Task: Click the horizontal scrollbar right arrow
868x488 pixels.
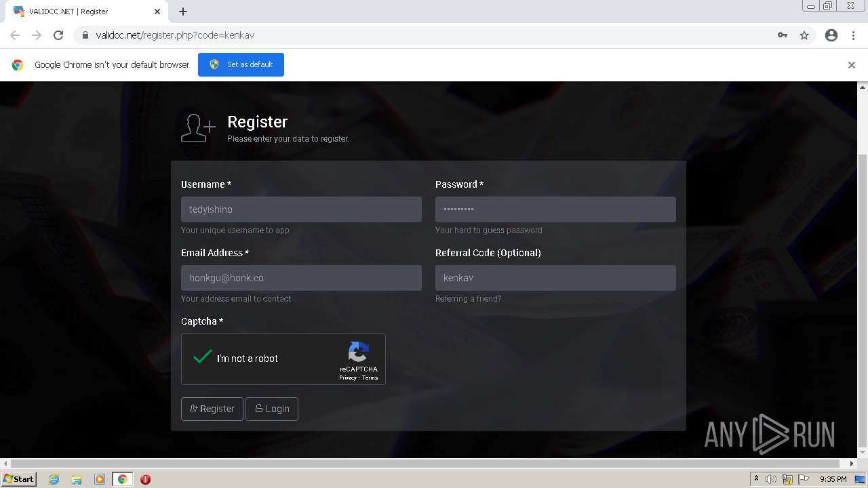Action: coord(852,464)
